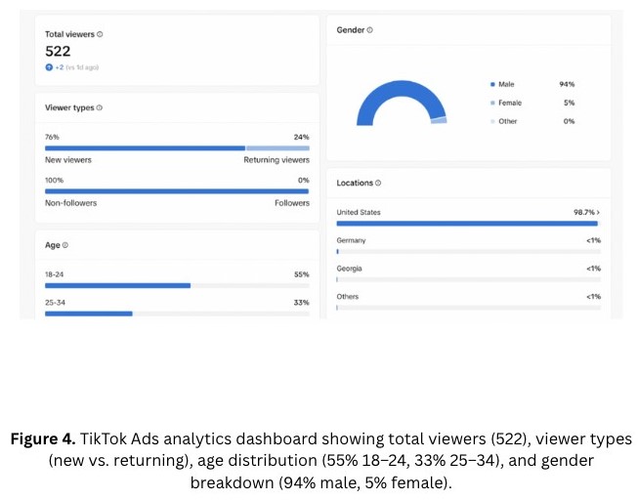Click the 'Germany' location label
The width and height of the screenshot is (638, 500).
click(351, 240)
